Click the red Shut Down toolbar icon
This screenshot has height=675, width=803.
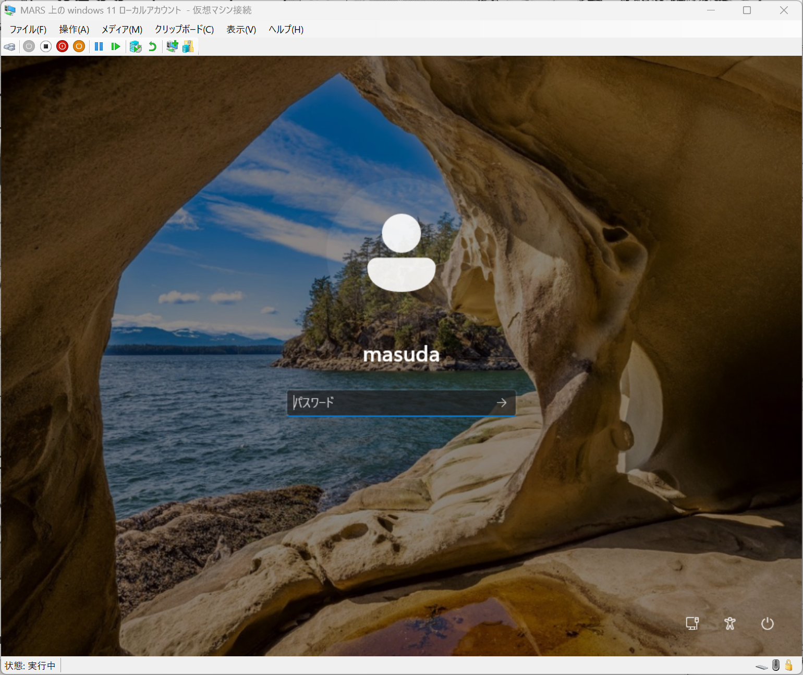(63, 47)
